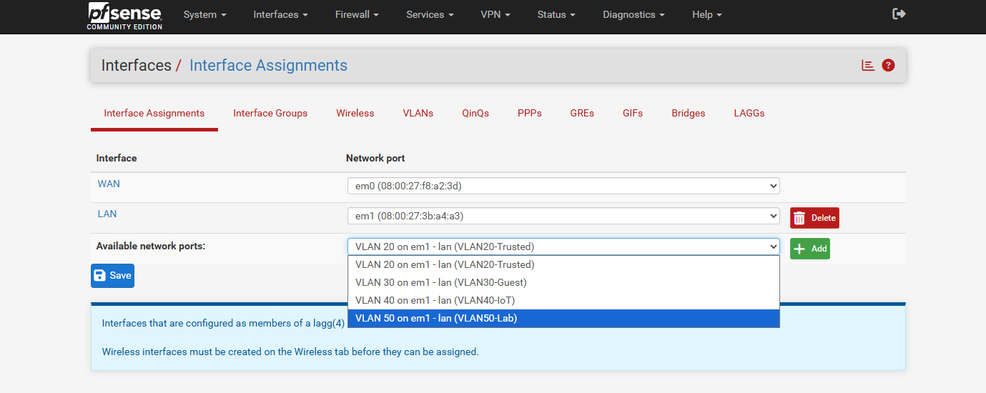The height and width of the screenshot is (393, 986).
Task: Open the Firewall menu
Action: (x=357, y=14)
